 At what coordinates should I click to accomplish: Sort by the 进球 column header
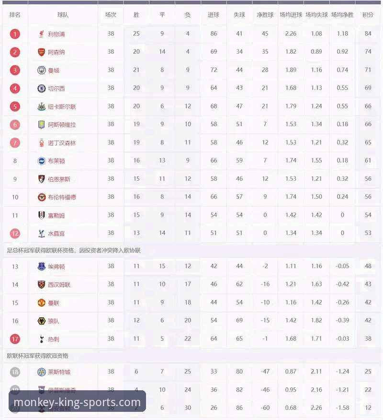coord(214,15)
